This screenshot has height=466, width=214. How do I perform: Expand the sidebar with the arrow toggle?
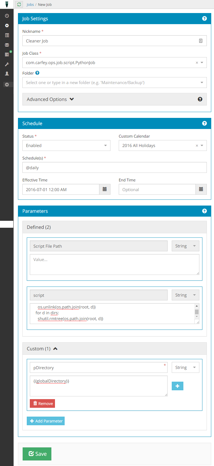tap(7, 85)
